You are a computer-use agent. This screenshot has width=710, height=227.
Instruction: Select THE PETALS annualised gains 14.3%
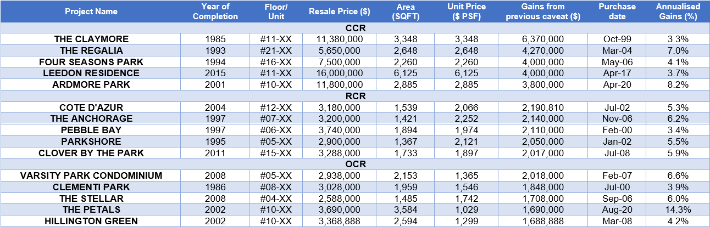coord(678,209)
